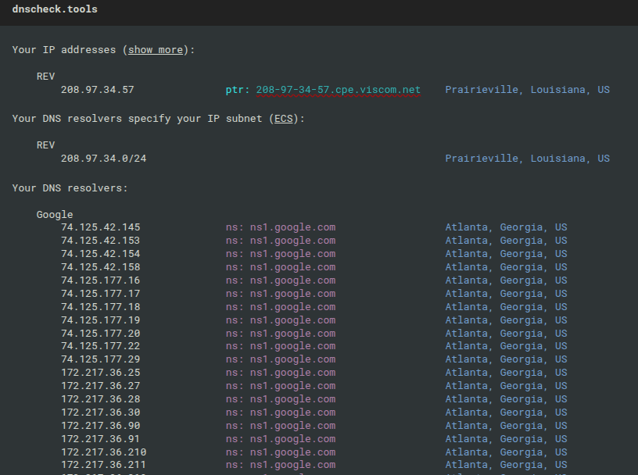Open the dnscheck.tools site title

pos(55,9)
